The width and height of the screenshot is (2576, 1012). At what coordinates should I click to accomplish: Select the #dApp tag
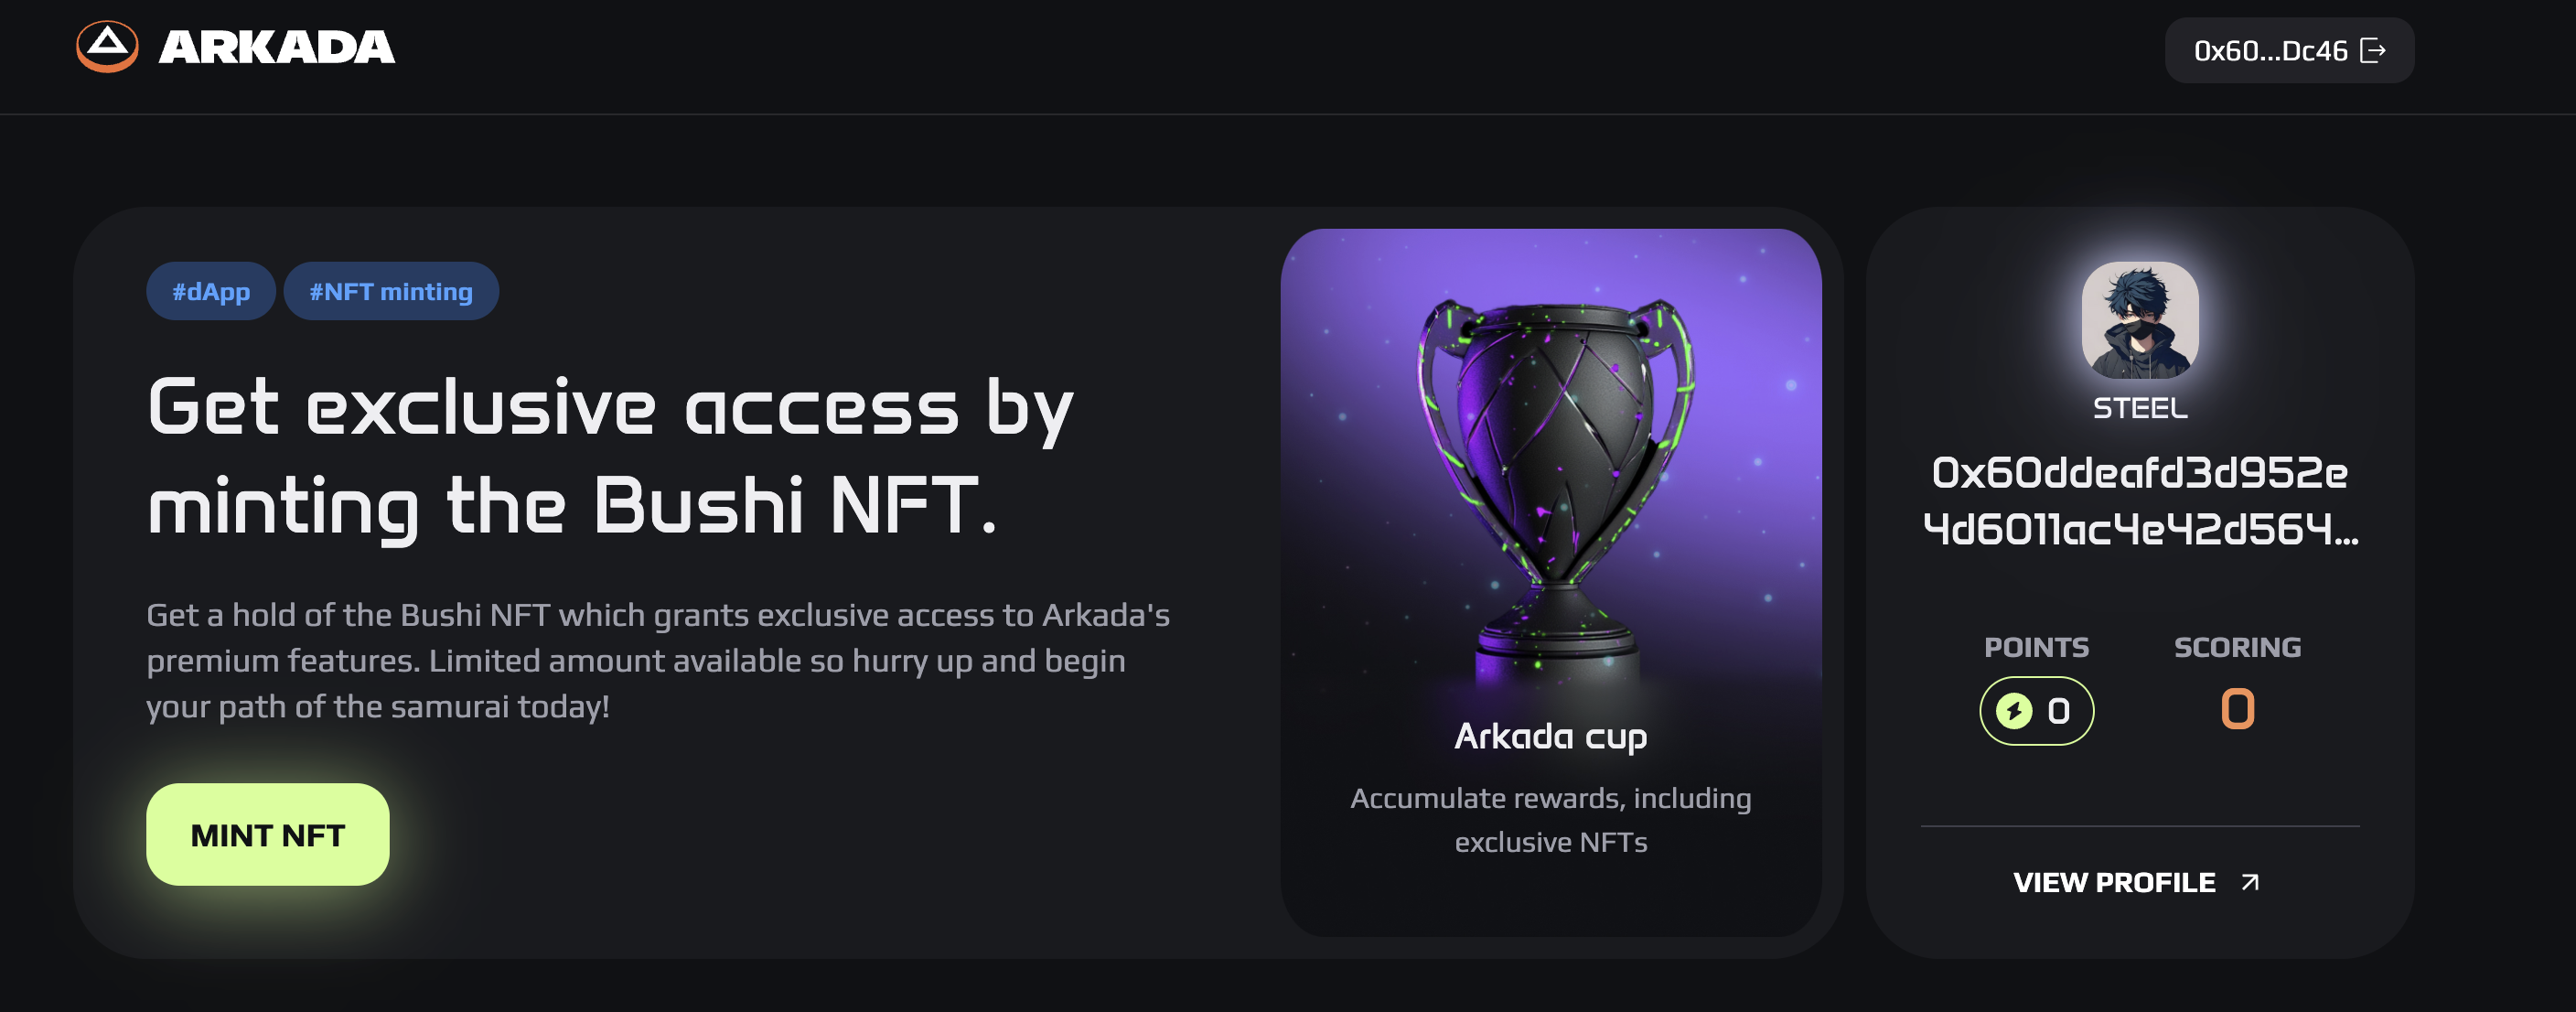[211, 291]
